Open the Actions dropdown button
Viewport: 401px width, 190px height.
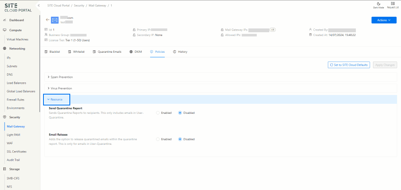click(x=383, y=20)
